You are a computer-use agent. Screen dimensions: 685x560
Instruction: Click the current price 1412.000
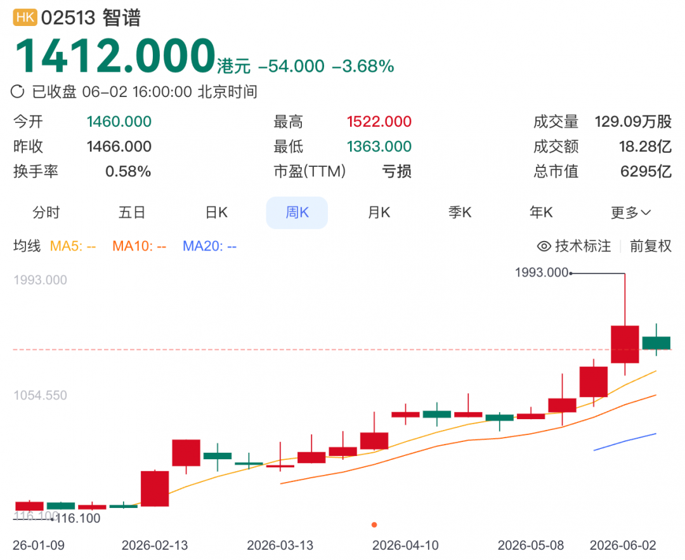[115, 55]
